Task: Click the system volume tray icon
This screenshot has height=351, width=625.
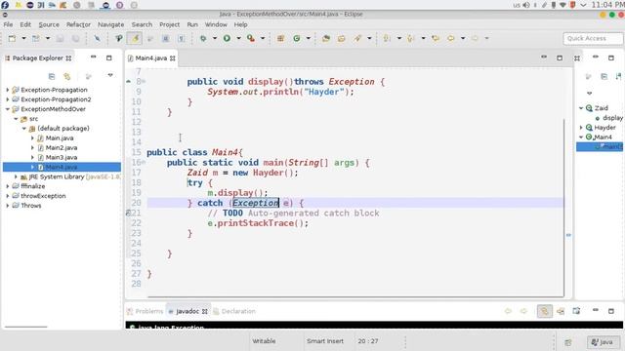Action: (x=526, y=5)
